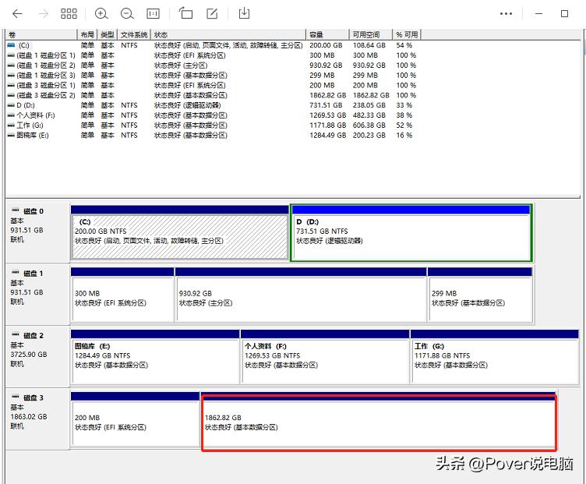Select the 1862.82 GB partition on disk 3
Image resolution: width=586 pixels, height=484 pixels.
tap(379, 422)
